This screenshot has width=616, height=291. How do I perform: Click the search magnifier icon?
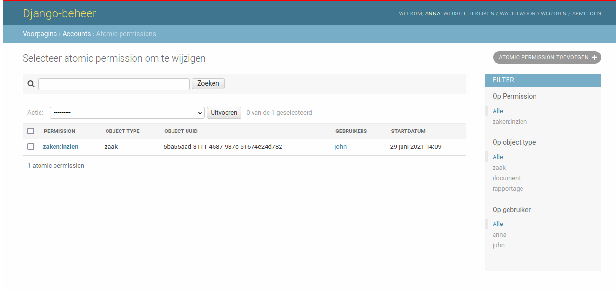[31, 84]
